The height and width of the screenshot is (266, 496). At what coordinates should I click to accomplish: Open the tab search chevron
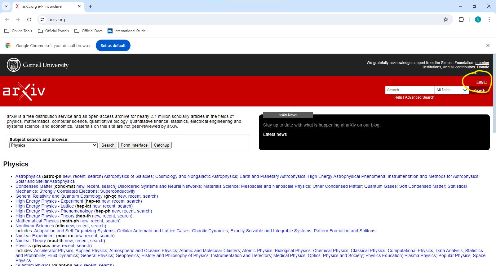coord(6,6)
